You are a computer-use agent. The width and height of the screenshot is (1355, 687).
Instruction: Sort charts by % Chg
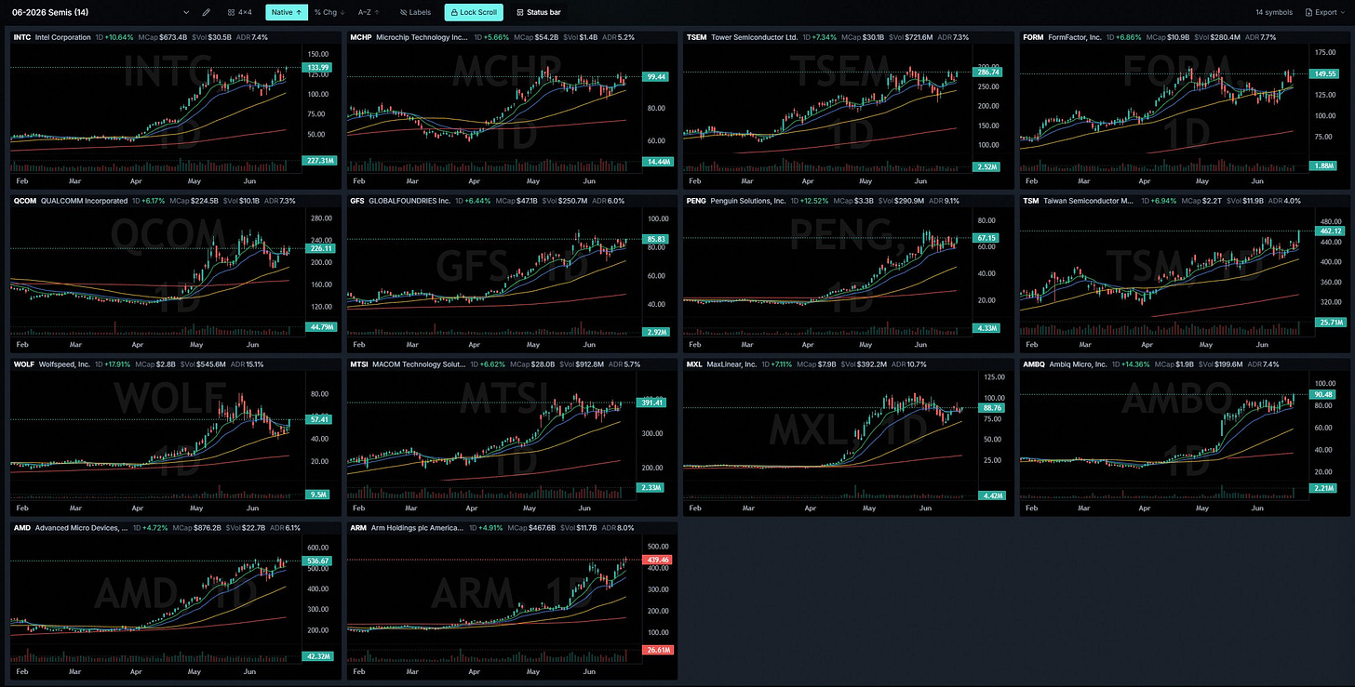click(x=329, y=12)
